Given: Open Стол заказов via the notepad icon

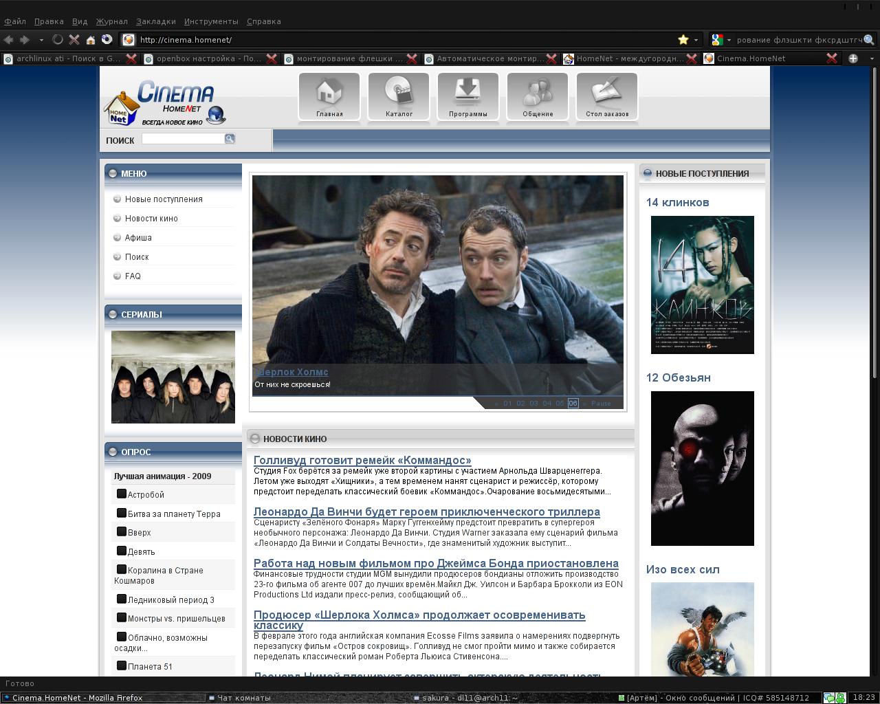Looking at the screenshot, I should pyautogui.click(x=607, y=96).
